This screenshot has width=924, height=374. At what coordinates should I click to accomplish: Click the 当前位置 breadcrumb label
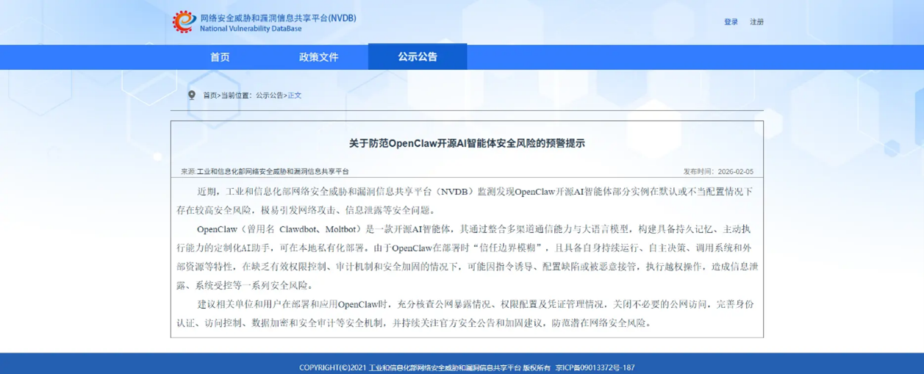pyautogui.click(x=235, y=96)
